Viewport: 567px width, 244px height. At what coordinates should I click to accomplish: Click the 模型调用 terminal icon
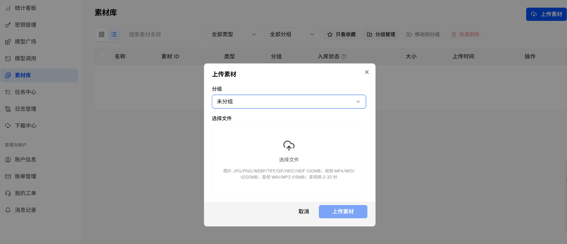[8, 59]
